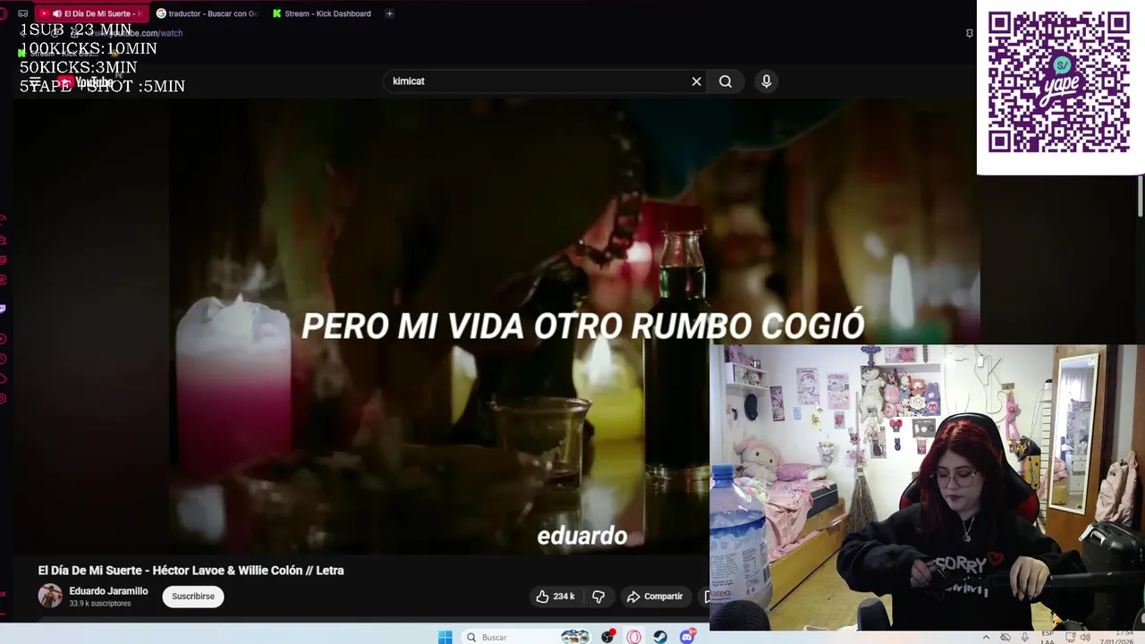Open history clock in Opera sidebar
The height and width of the screenshot is (644, 1145).
click(4, 359)
